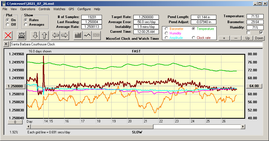
Task: Click scrollbar left arrow under graph
Action: pos(29,127)
